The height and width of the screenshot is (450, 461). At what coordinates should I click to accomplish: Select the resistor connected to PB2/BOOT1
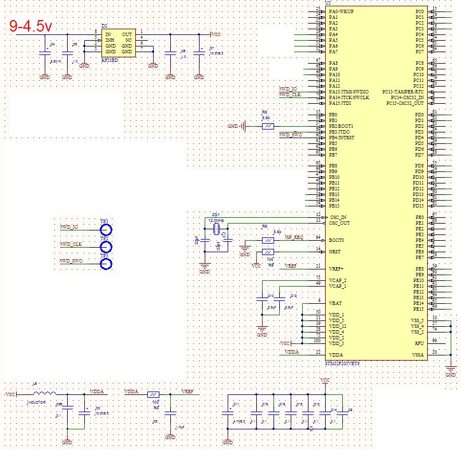click(268, 126)
